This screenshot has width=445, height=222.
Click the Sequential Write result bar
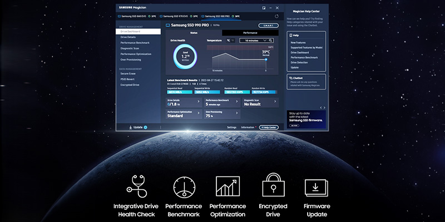click(x=207, y=92)
